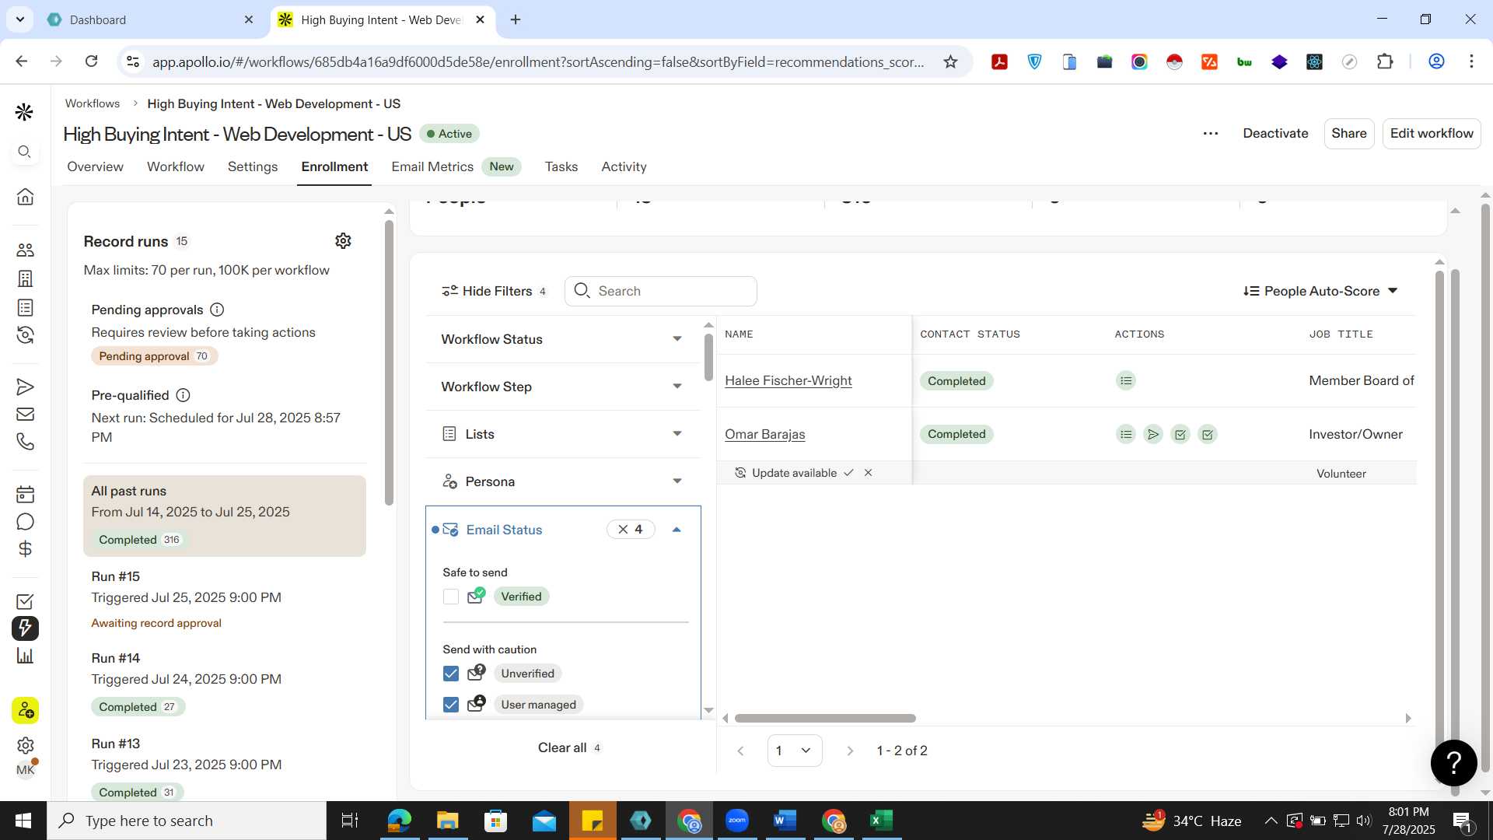The image size is (1493, 840).
Task: Open Meetings calendar icon in sidebar
Action: 25,494
